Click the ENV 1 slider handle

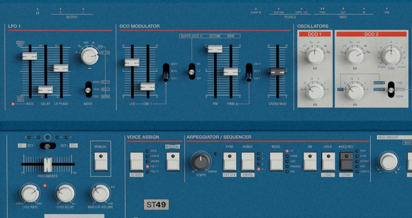tap(148, 87)
